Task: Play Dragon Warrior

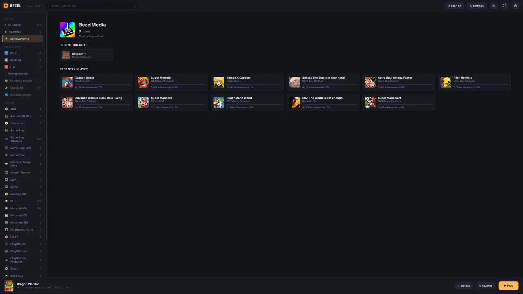Action: pos(508,286)
